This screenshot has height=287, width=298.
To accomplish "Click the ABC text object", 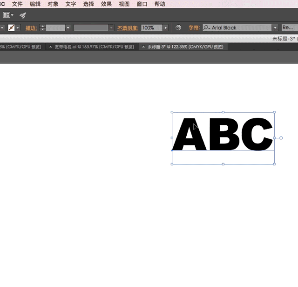I will pyautogui.click(x=223, y=134).
